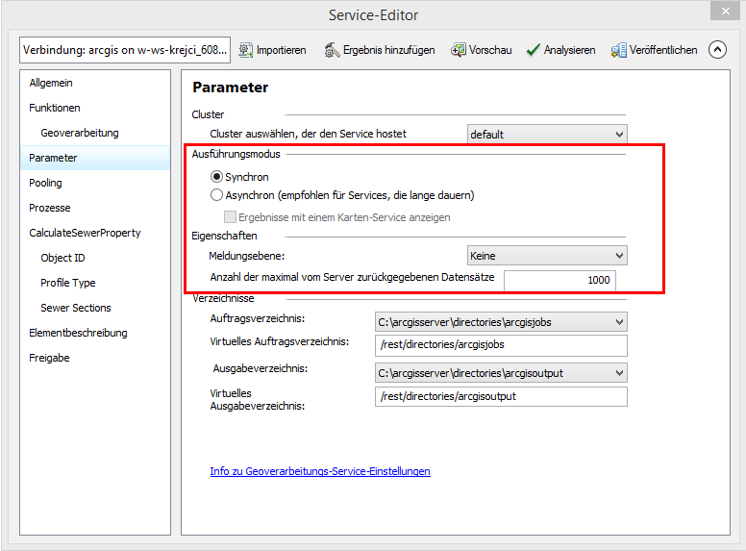Click the Ergebnis hinzufügen hammer icon
The image size is (746, 551).
click(332, 50)
